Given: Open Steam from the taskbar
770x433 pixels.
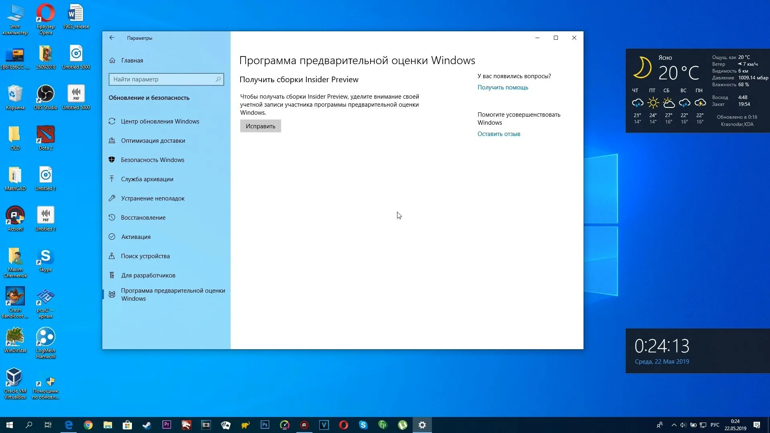Looking at the screenshot, I should (x=147, y=425).
